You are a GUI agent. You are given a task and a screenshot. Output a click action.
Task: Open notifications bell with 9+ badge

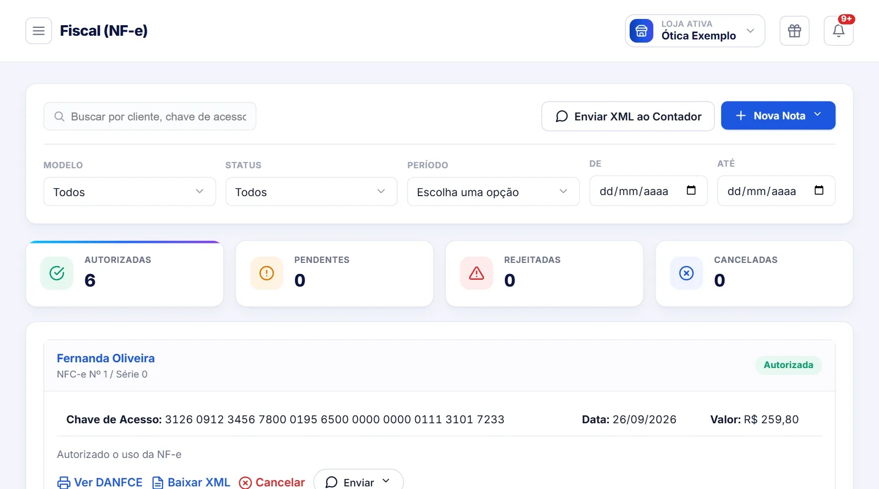point(838,31)
